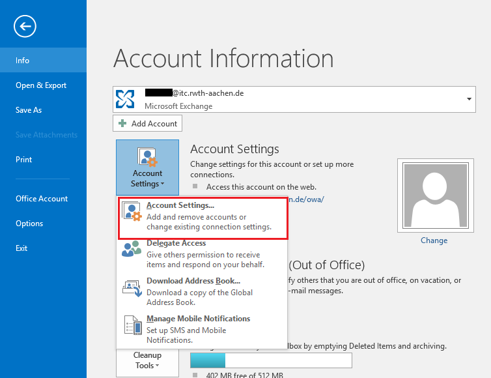Screen dimensions: 491x378
Task: Click the Microsoft Exchange account logo icon
Action: (x=125, y=99)
